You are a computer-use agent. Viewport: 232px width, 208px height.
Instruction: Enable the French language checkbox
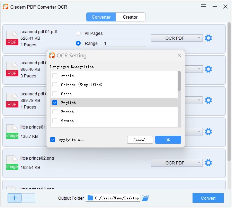tap(55, 112)
